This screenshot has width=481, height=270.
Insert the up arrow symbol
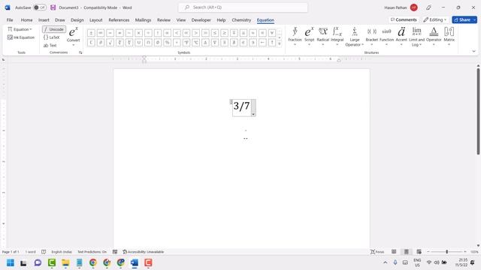tap(272, 42)
